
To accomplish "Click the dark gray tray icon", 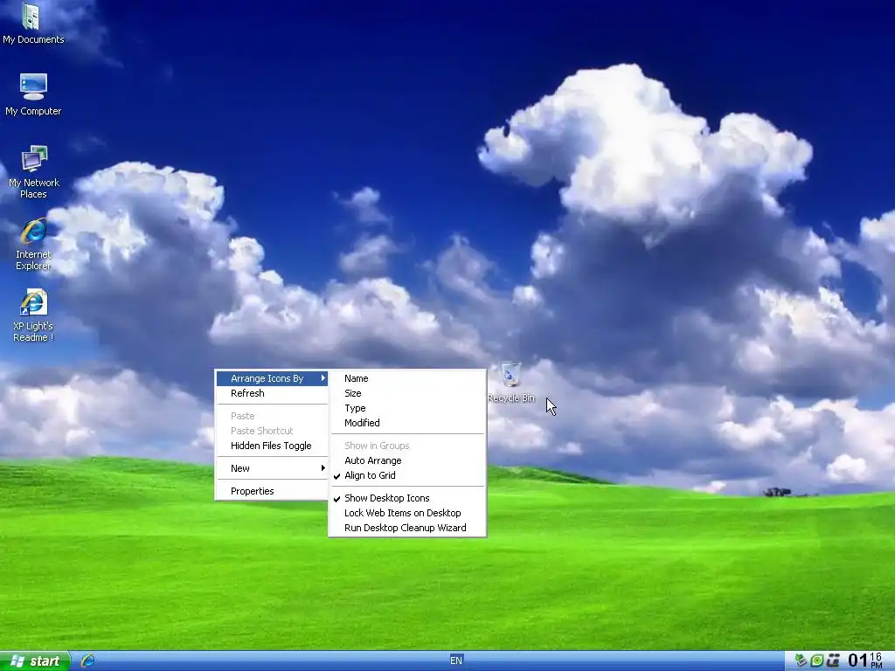I will point(833,661).
